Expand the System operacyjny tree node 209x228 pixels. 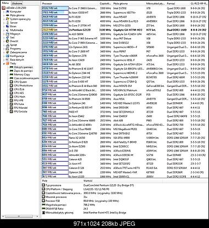pyautogui.click(x=4, y=19)
